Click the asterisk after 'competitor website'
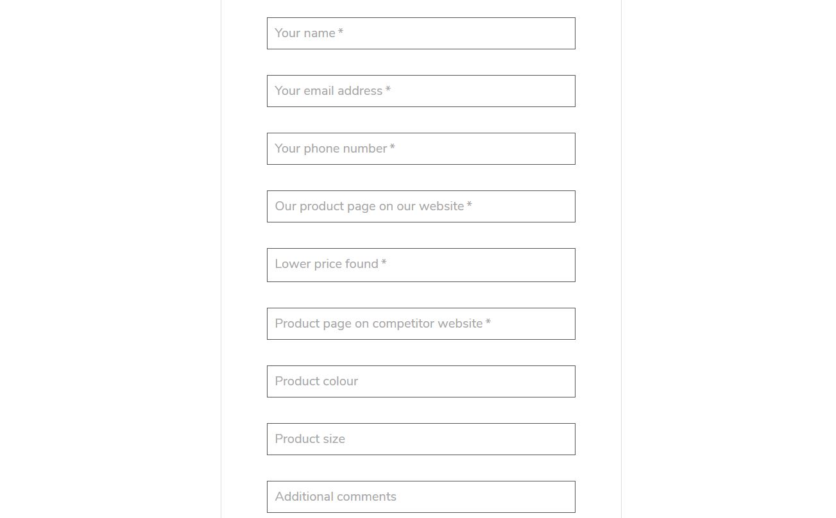 pyautogui.click(x=488, y=322)
